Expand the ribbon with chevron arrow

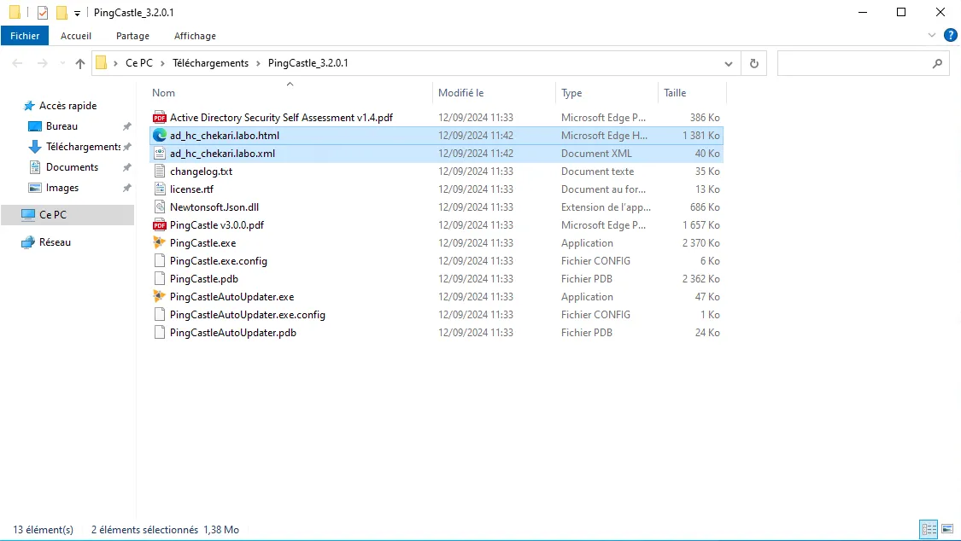(932, 36)
